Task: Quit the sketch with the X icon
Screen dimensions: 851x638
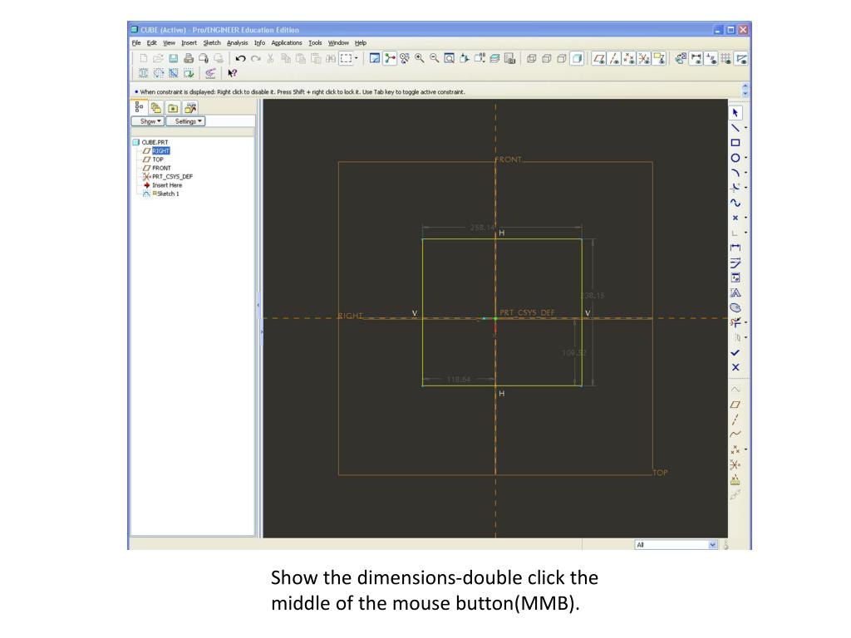Action: click(735, 367)
